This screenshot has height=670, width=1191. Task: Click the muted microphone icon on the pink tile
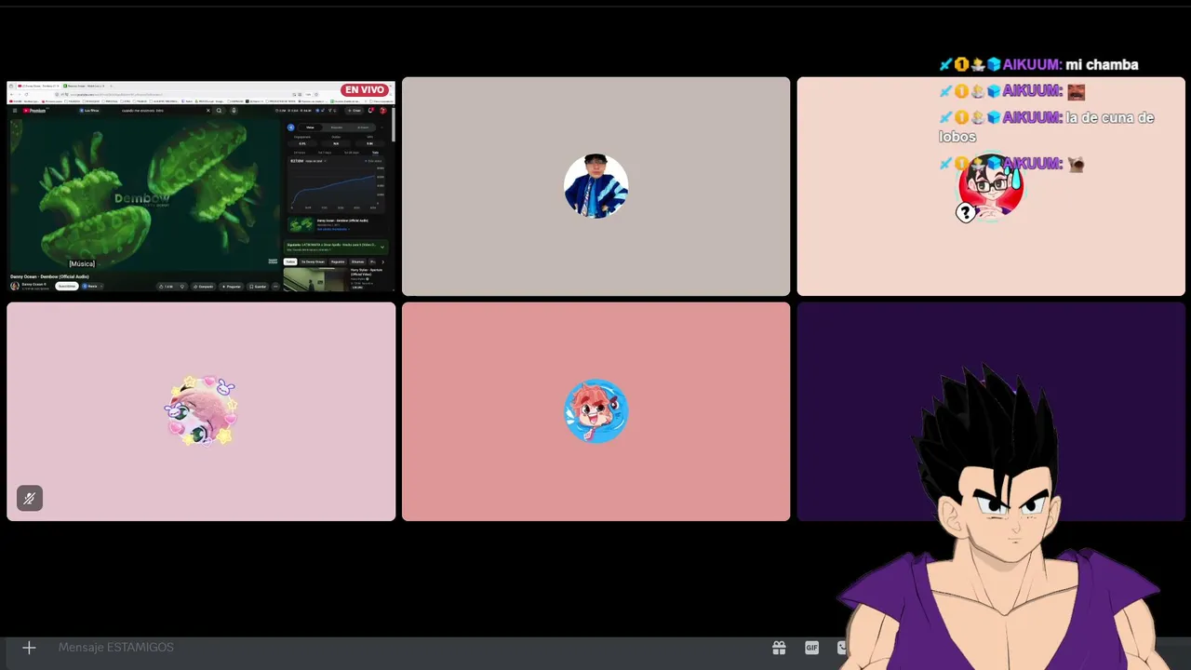click(30, 499)
